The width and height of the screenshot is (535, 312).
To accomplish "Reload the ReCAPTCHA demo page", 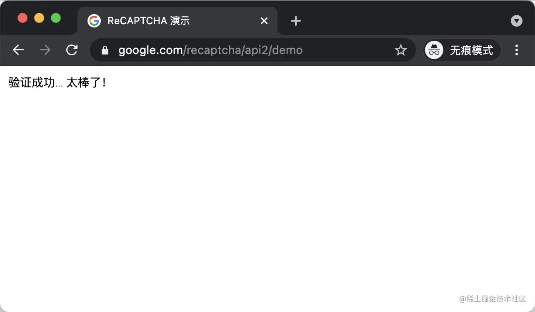I will tap(72, 50).
